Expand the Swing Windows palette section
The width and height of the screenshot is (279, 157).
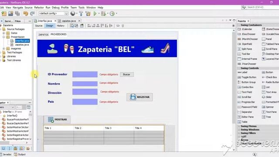click(239, 130)
